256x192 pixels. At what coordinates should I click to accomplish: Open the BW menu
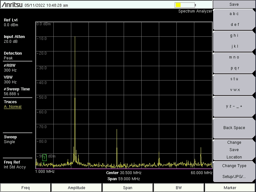click(x=179, y=188)
